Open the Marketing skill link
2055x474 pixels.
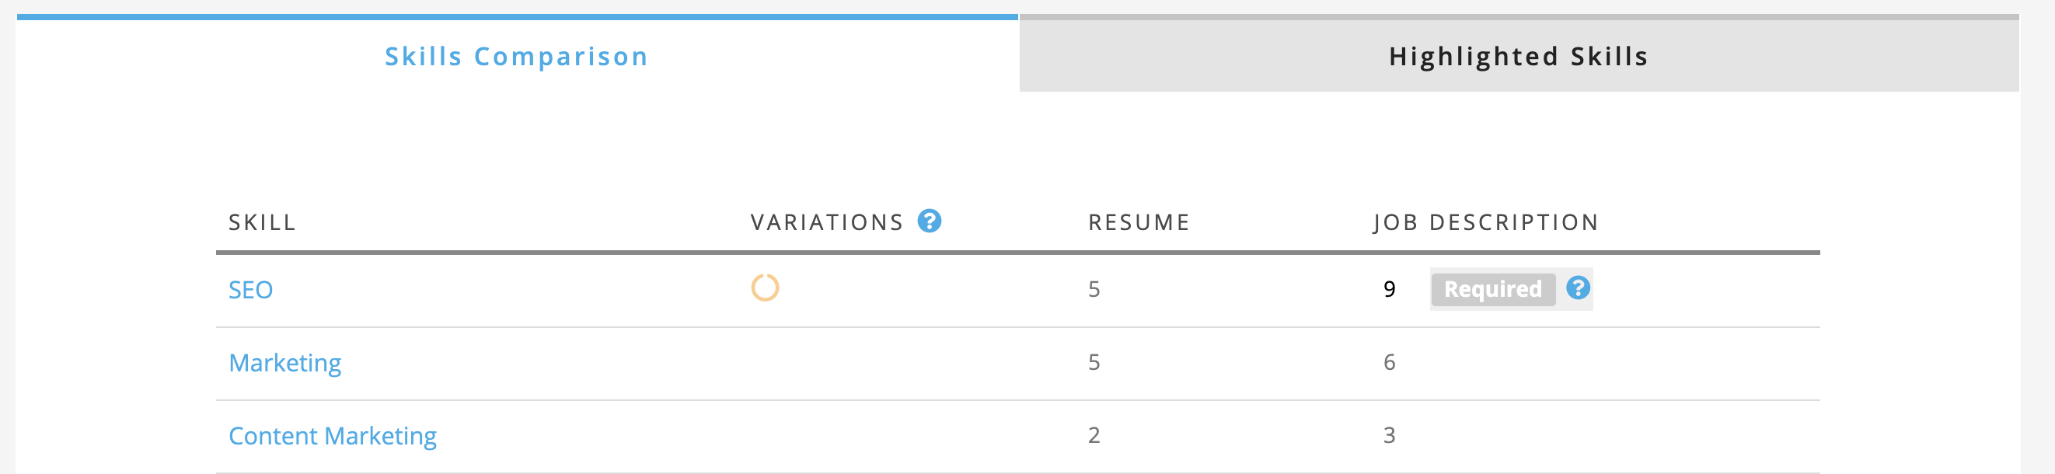[x=284, y=363]
